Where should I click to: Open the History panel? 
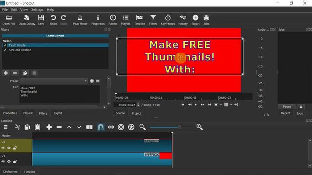pos(183,20)
